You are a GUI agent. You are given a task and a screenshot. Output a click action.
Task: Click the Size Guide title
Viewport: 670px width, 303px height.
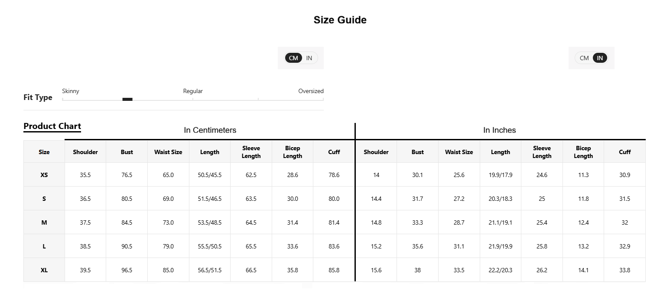(x=340, y=20)
